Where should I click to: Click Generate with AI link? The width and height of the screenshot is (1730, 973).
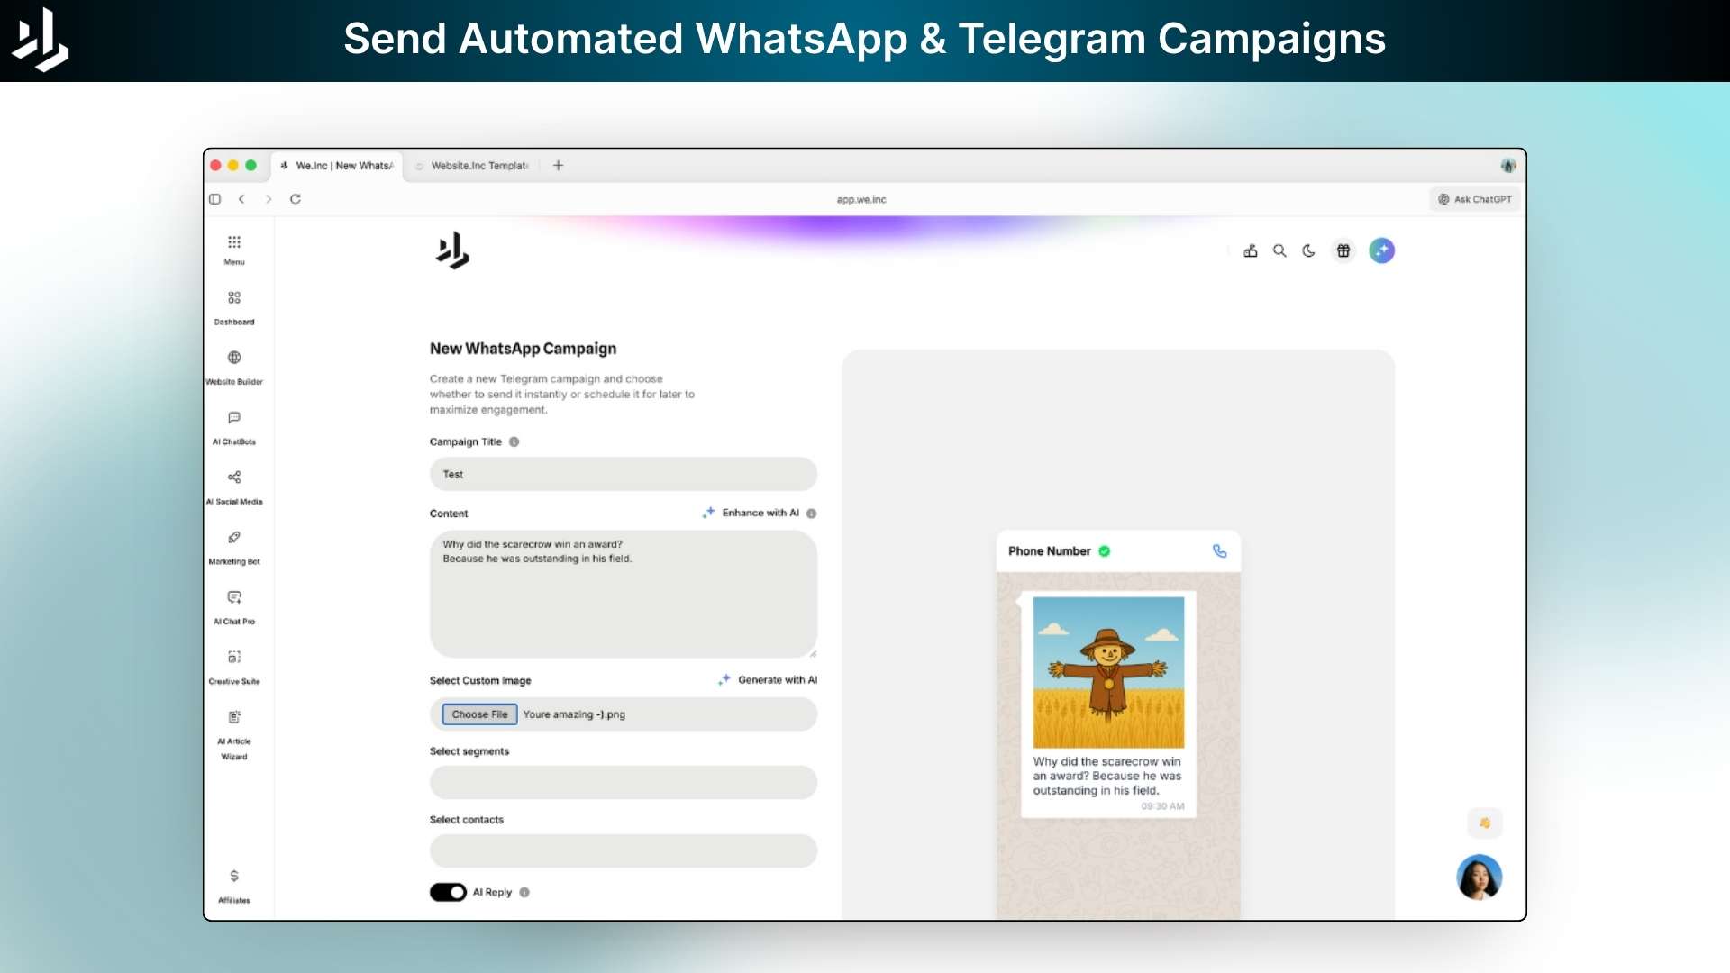click(x=777, y=680)
